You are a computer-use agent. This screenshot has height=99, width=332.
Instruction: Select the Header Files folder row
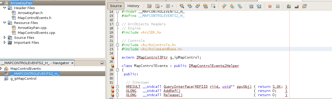(24, 8)
